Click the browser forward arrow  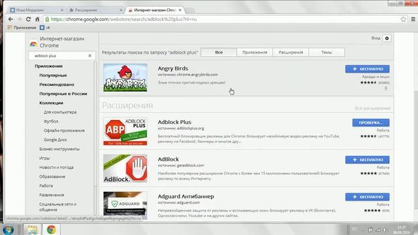click(19, 19)
